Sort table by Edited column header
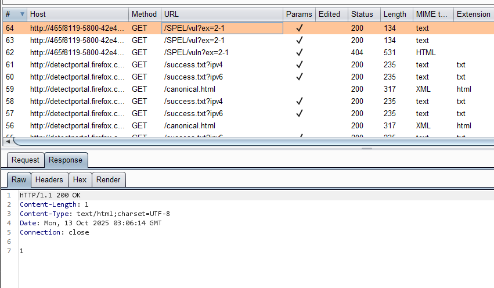The width and height of the screenshot is (494, 288). [x=331, y=14]
